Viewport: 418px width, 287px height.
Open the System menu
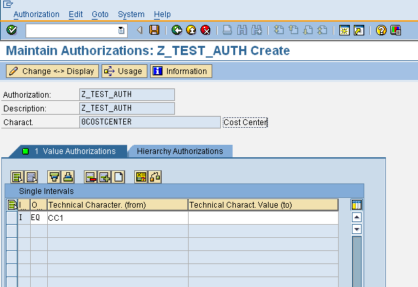[x=131, y=14]
